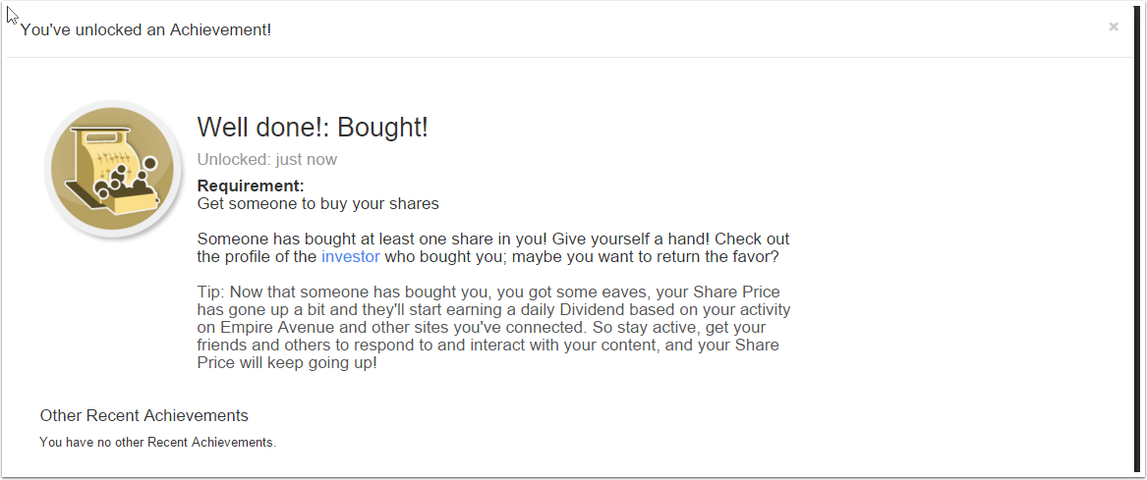Click the "Unlocked: just now" timestamp
This screenshot has height=480, width=1147.
click(266, 159)
